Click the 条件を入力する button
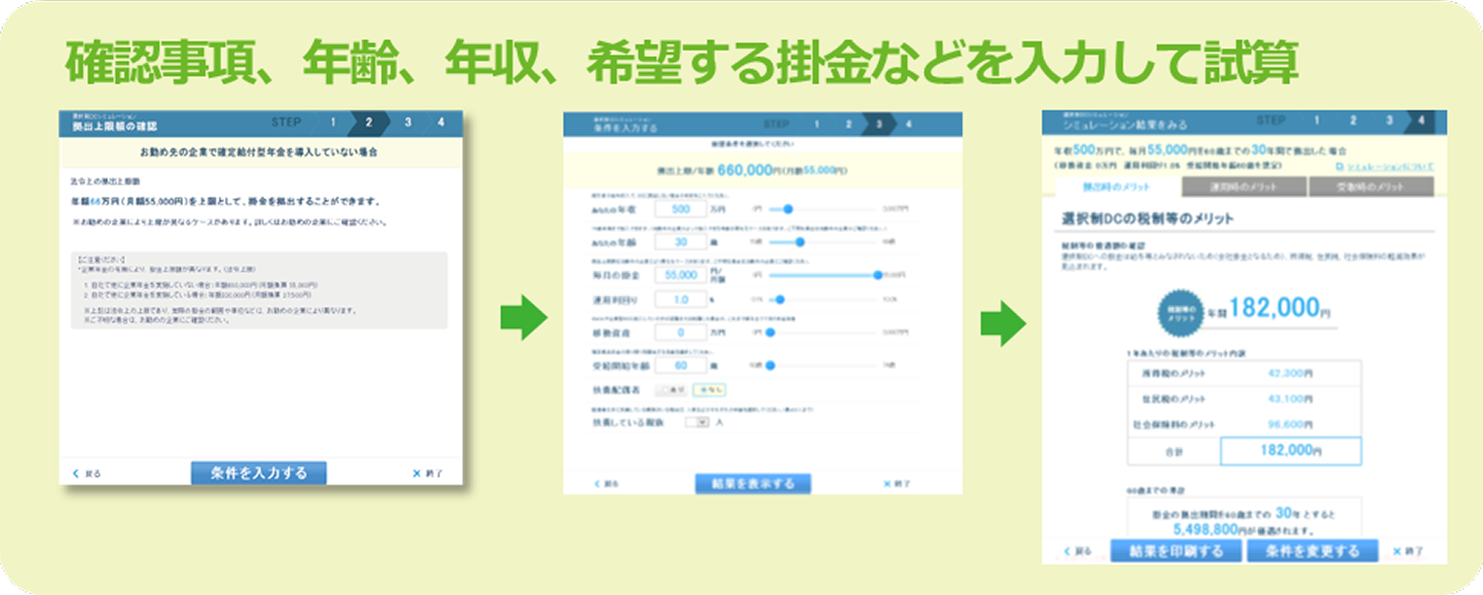 [x=259, y=473]
